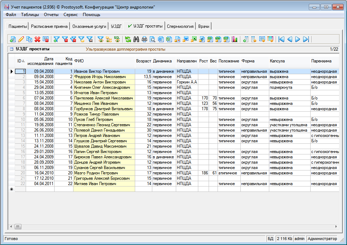Open the bar chart diagram icon
Viewport: 347px width, 245px height.
click(x=235, y=39)
